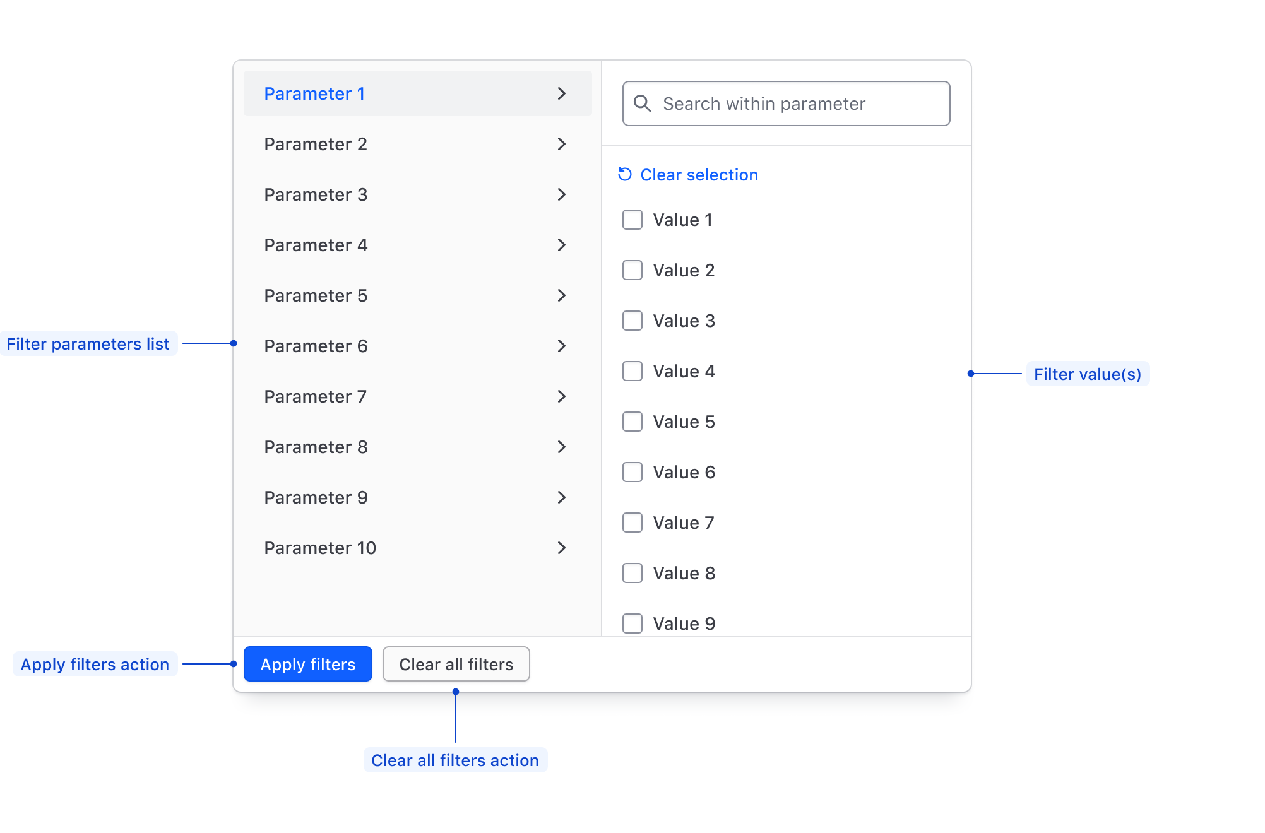
Task: Select the highlighted Parameter 1 item
Action: coord(314,93)
